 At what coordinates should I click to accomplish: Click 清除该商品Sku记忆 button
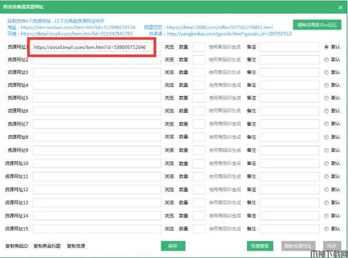tap(317, 25)
